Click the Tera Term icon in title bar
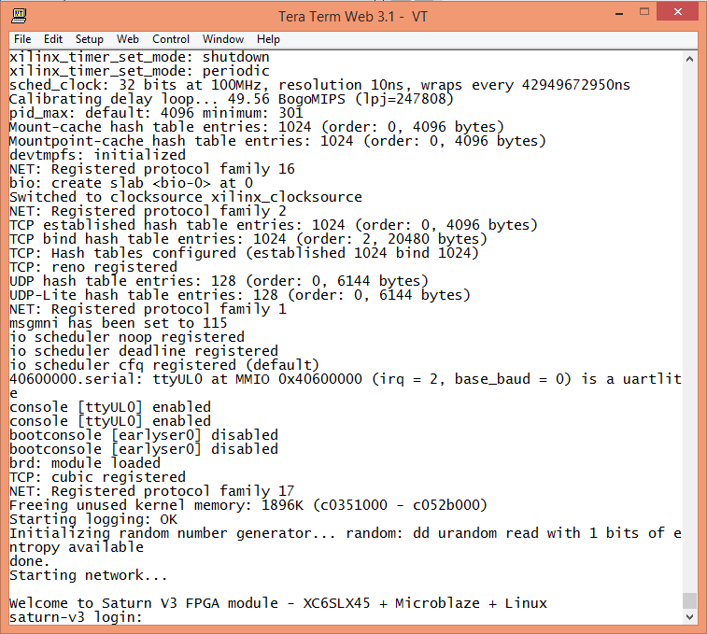Viewport: 707px width, 634px height. [19, 16]
